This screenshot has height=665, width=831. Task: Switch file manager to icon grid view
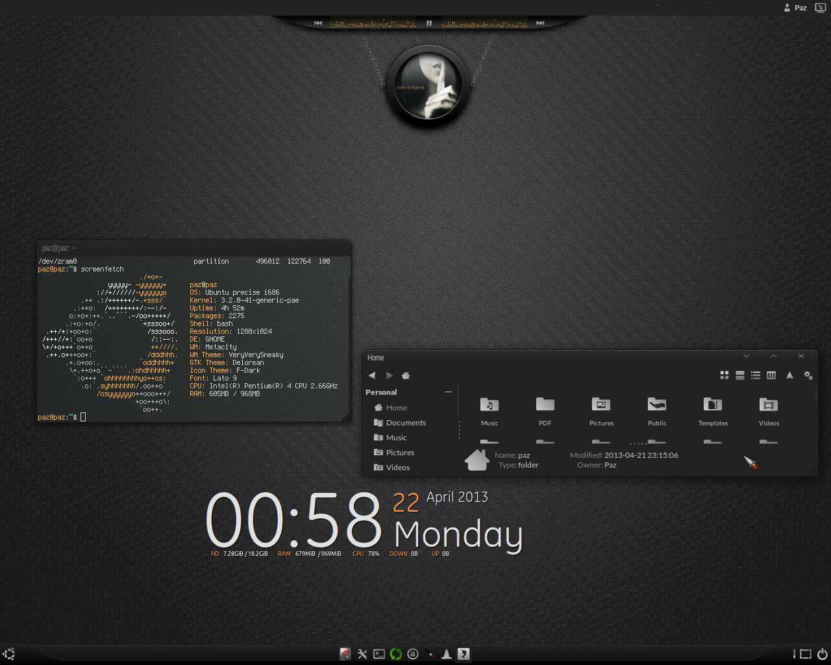[x=725, y=375]
